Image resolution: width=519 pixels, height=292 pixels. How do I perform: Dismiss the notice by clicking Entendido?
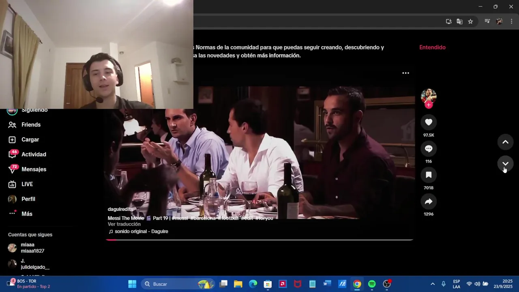(432, 47)
